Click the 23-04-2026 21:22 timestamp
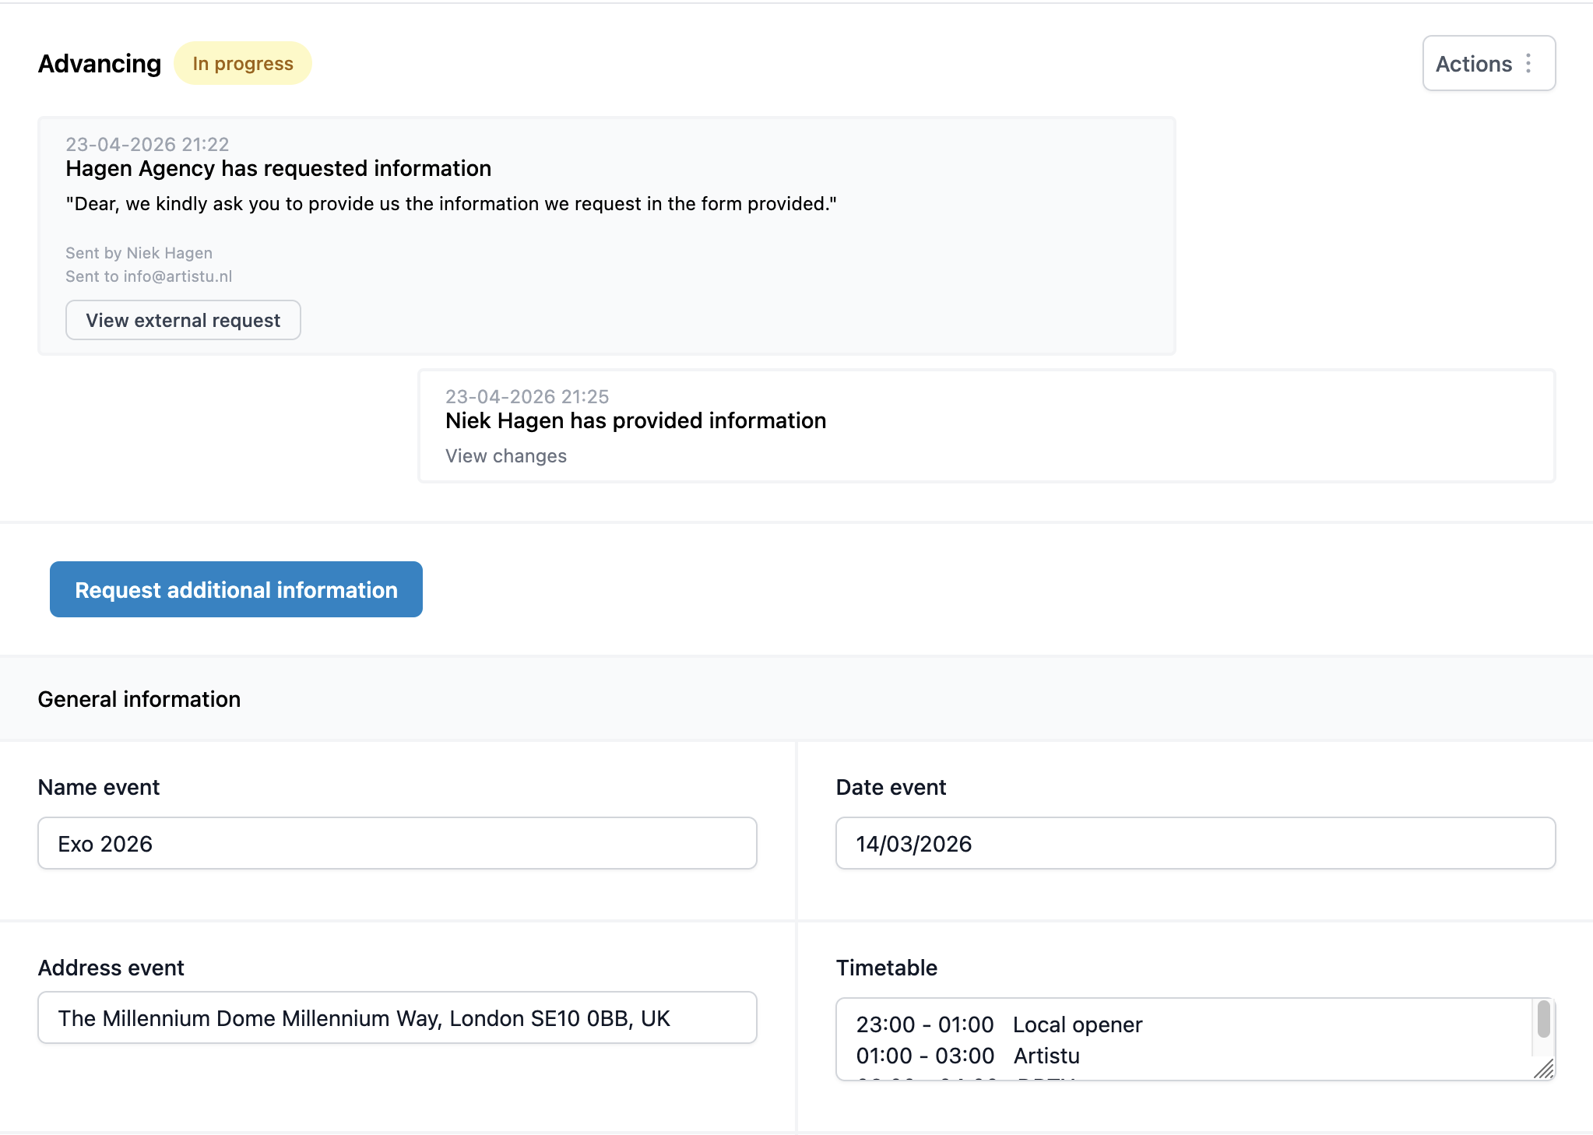This screenshot has width=1593, height=1135. point(147,145)
